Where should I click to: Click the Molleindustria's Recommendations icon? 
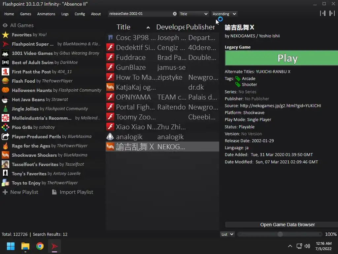click(5, 118)
